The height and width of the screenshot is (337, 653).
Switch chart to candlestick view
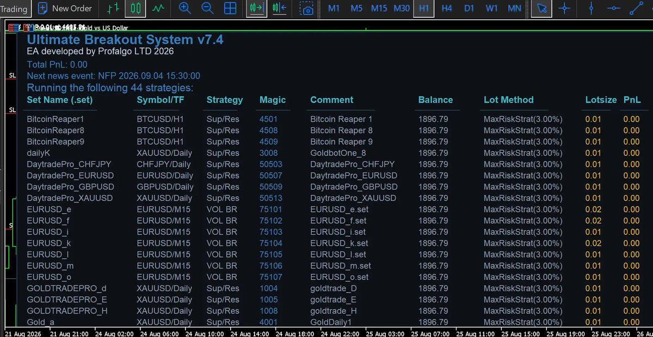pos(135,8)
